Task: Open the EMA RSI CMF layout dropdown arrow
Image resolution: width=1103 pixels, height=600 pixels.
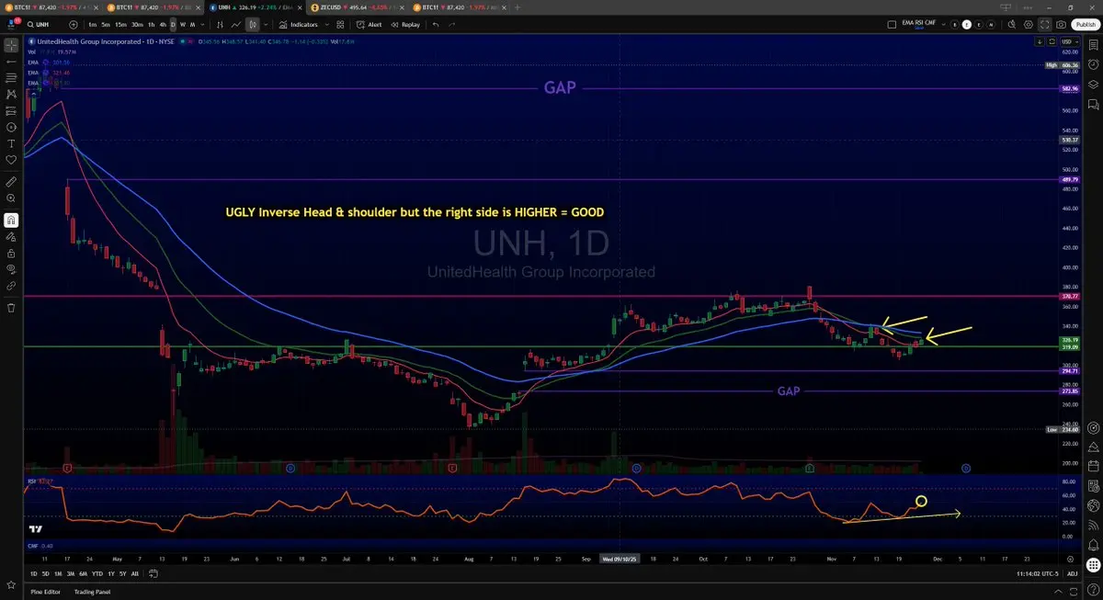Action: [944, 25]
